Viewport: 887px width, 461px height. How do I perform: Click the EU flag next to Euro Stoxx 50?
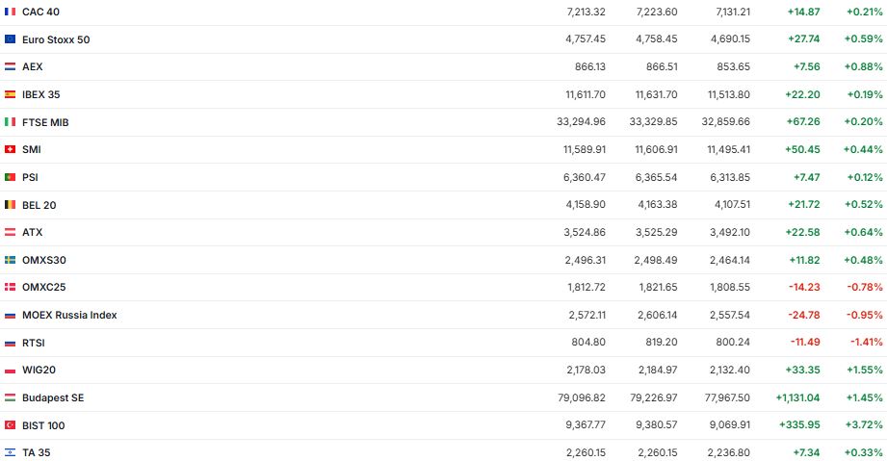[x=10, y=39]
